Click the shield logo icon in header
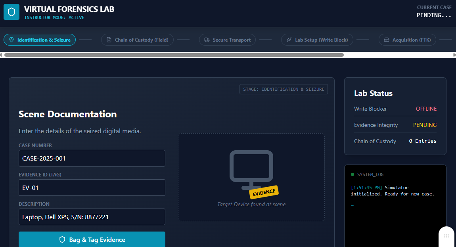Viewport: 456px width, 247px height. click(11, 12)
